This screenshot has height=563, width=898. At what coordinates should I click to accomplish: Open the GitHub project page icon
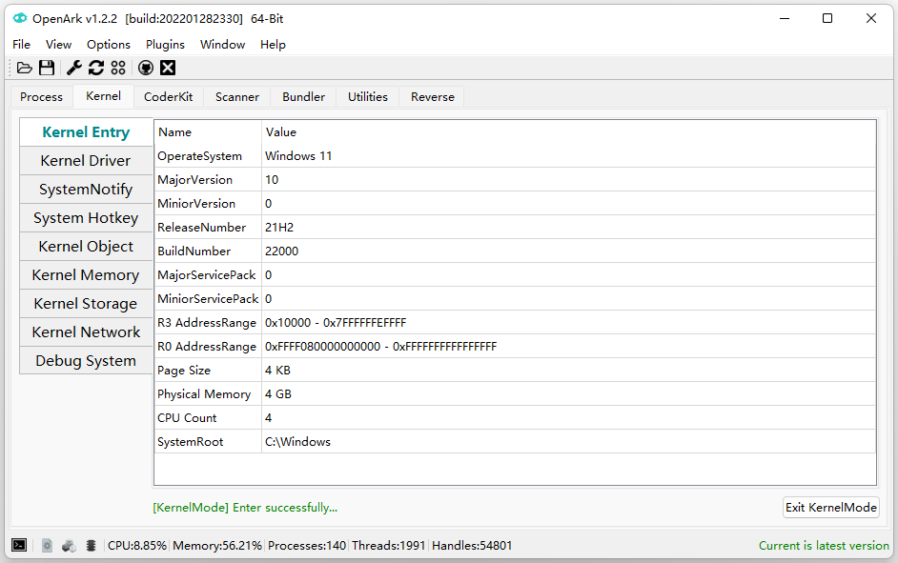pyautogui.click(x=146, y=68)
